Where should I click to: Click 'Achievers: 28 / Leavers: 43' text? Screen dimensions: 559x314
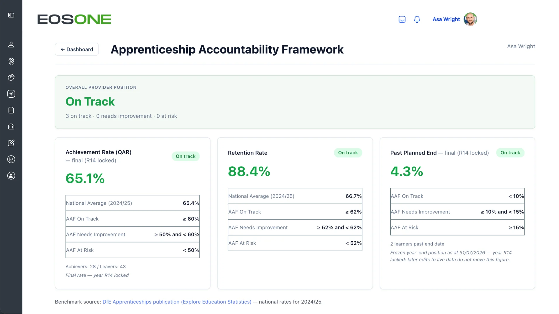95,267
